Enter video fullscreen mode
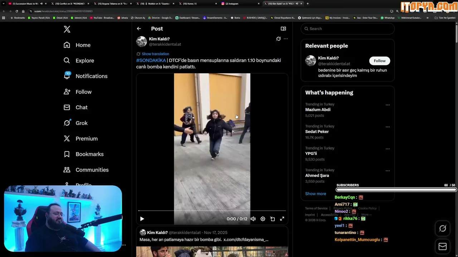Viewport: 458px width, 257px height. click(282, 219)
